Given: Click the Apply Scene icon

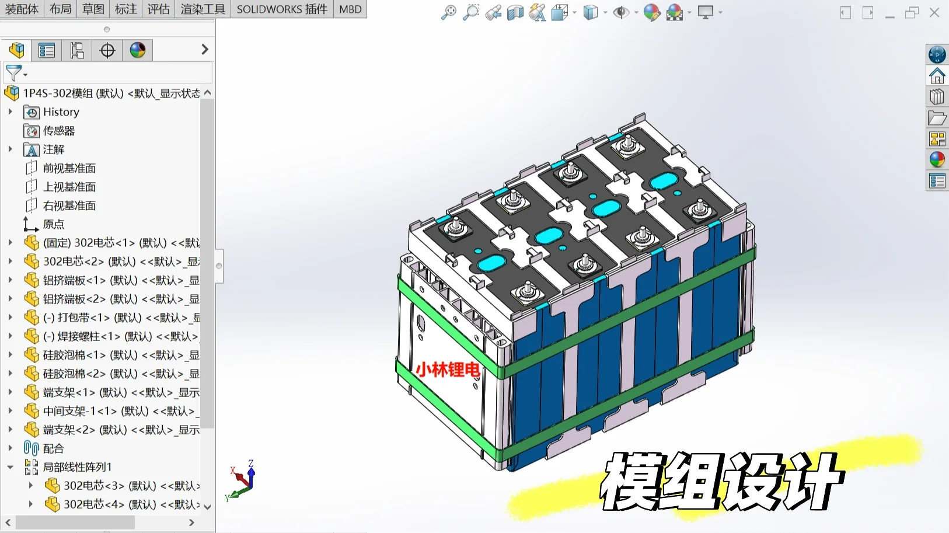Looking at the screenshot, I should pos(675,12).
